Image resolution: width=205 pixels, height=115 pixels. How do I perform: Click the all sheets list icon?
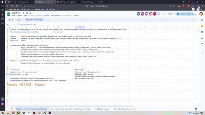pos(12,109)
